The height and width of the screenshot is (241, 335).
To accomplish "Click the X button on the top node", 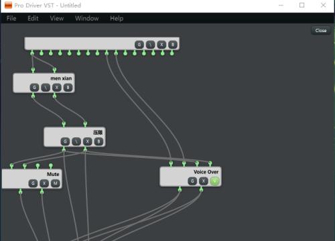I will click(161, 45).
